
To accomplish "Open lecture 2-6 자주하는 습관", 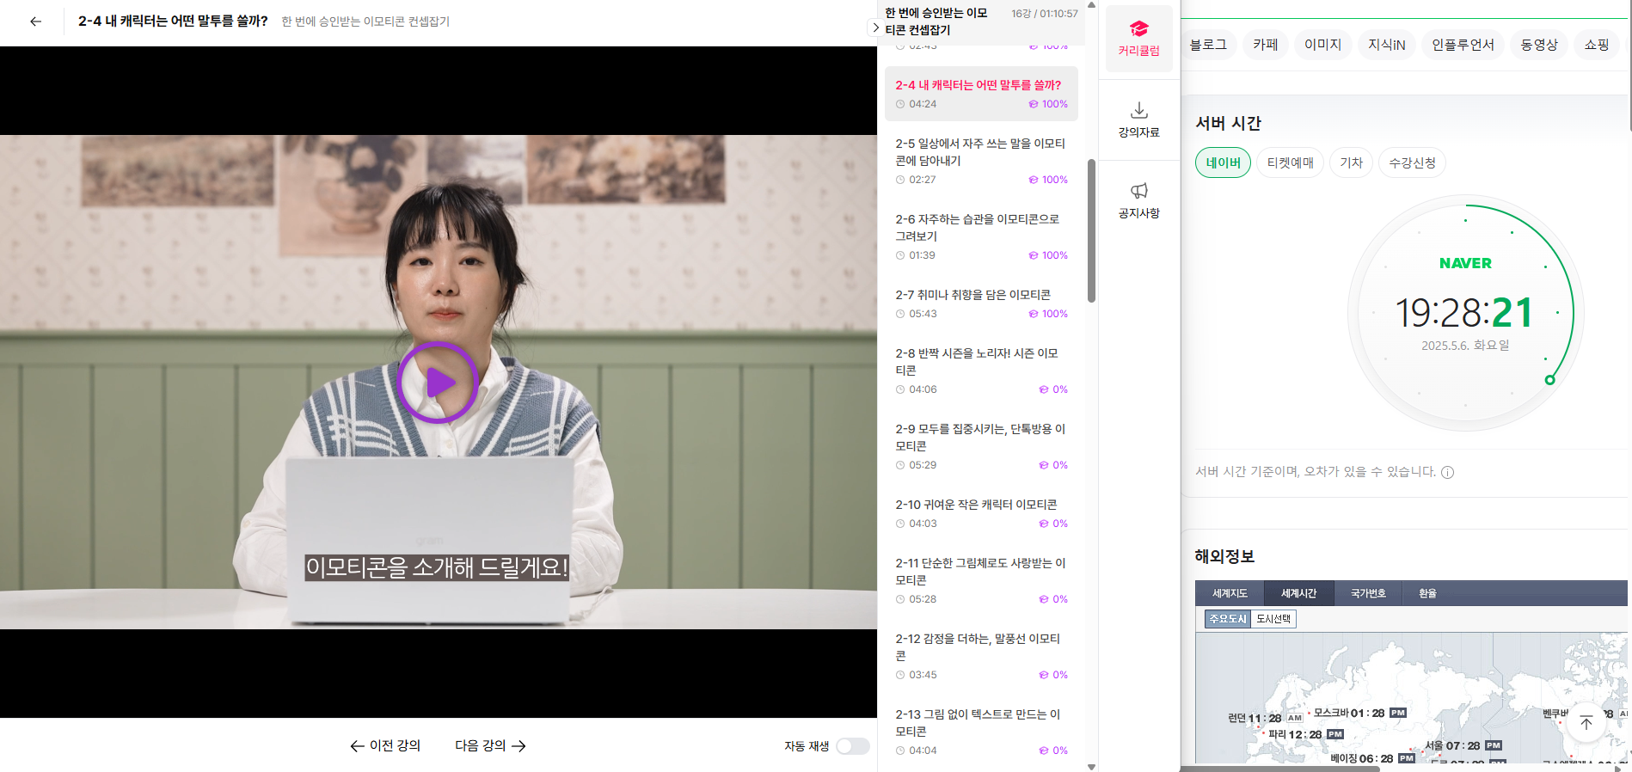I will (x=981, y=236).
